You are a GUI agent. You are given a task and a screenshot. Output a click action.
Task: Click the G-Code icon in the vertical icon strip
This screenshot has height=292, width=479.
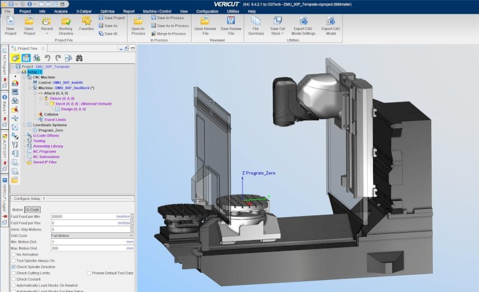(14, 136)
